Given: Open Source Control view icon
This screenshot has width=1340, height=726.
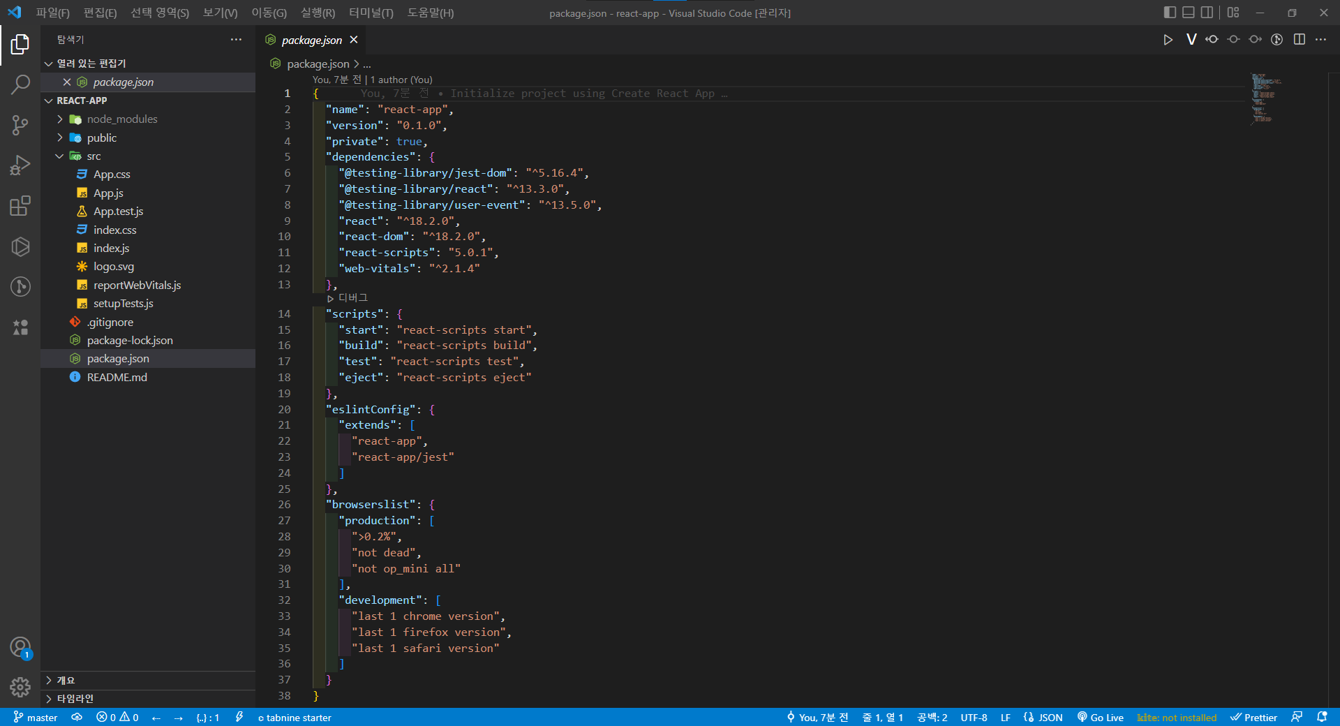Looking at the screenshot, I should pos(20,125).
